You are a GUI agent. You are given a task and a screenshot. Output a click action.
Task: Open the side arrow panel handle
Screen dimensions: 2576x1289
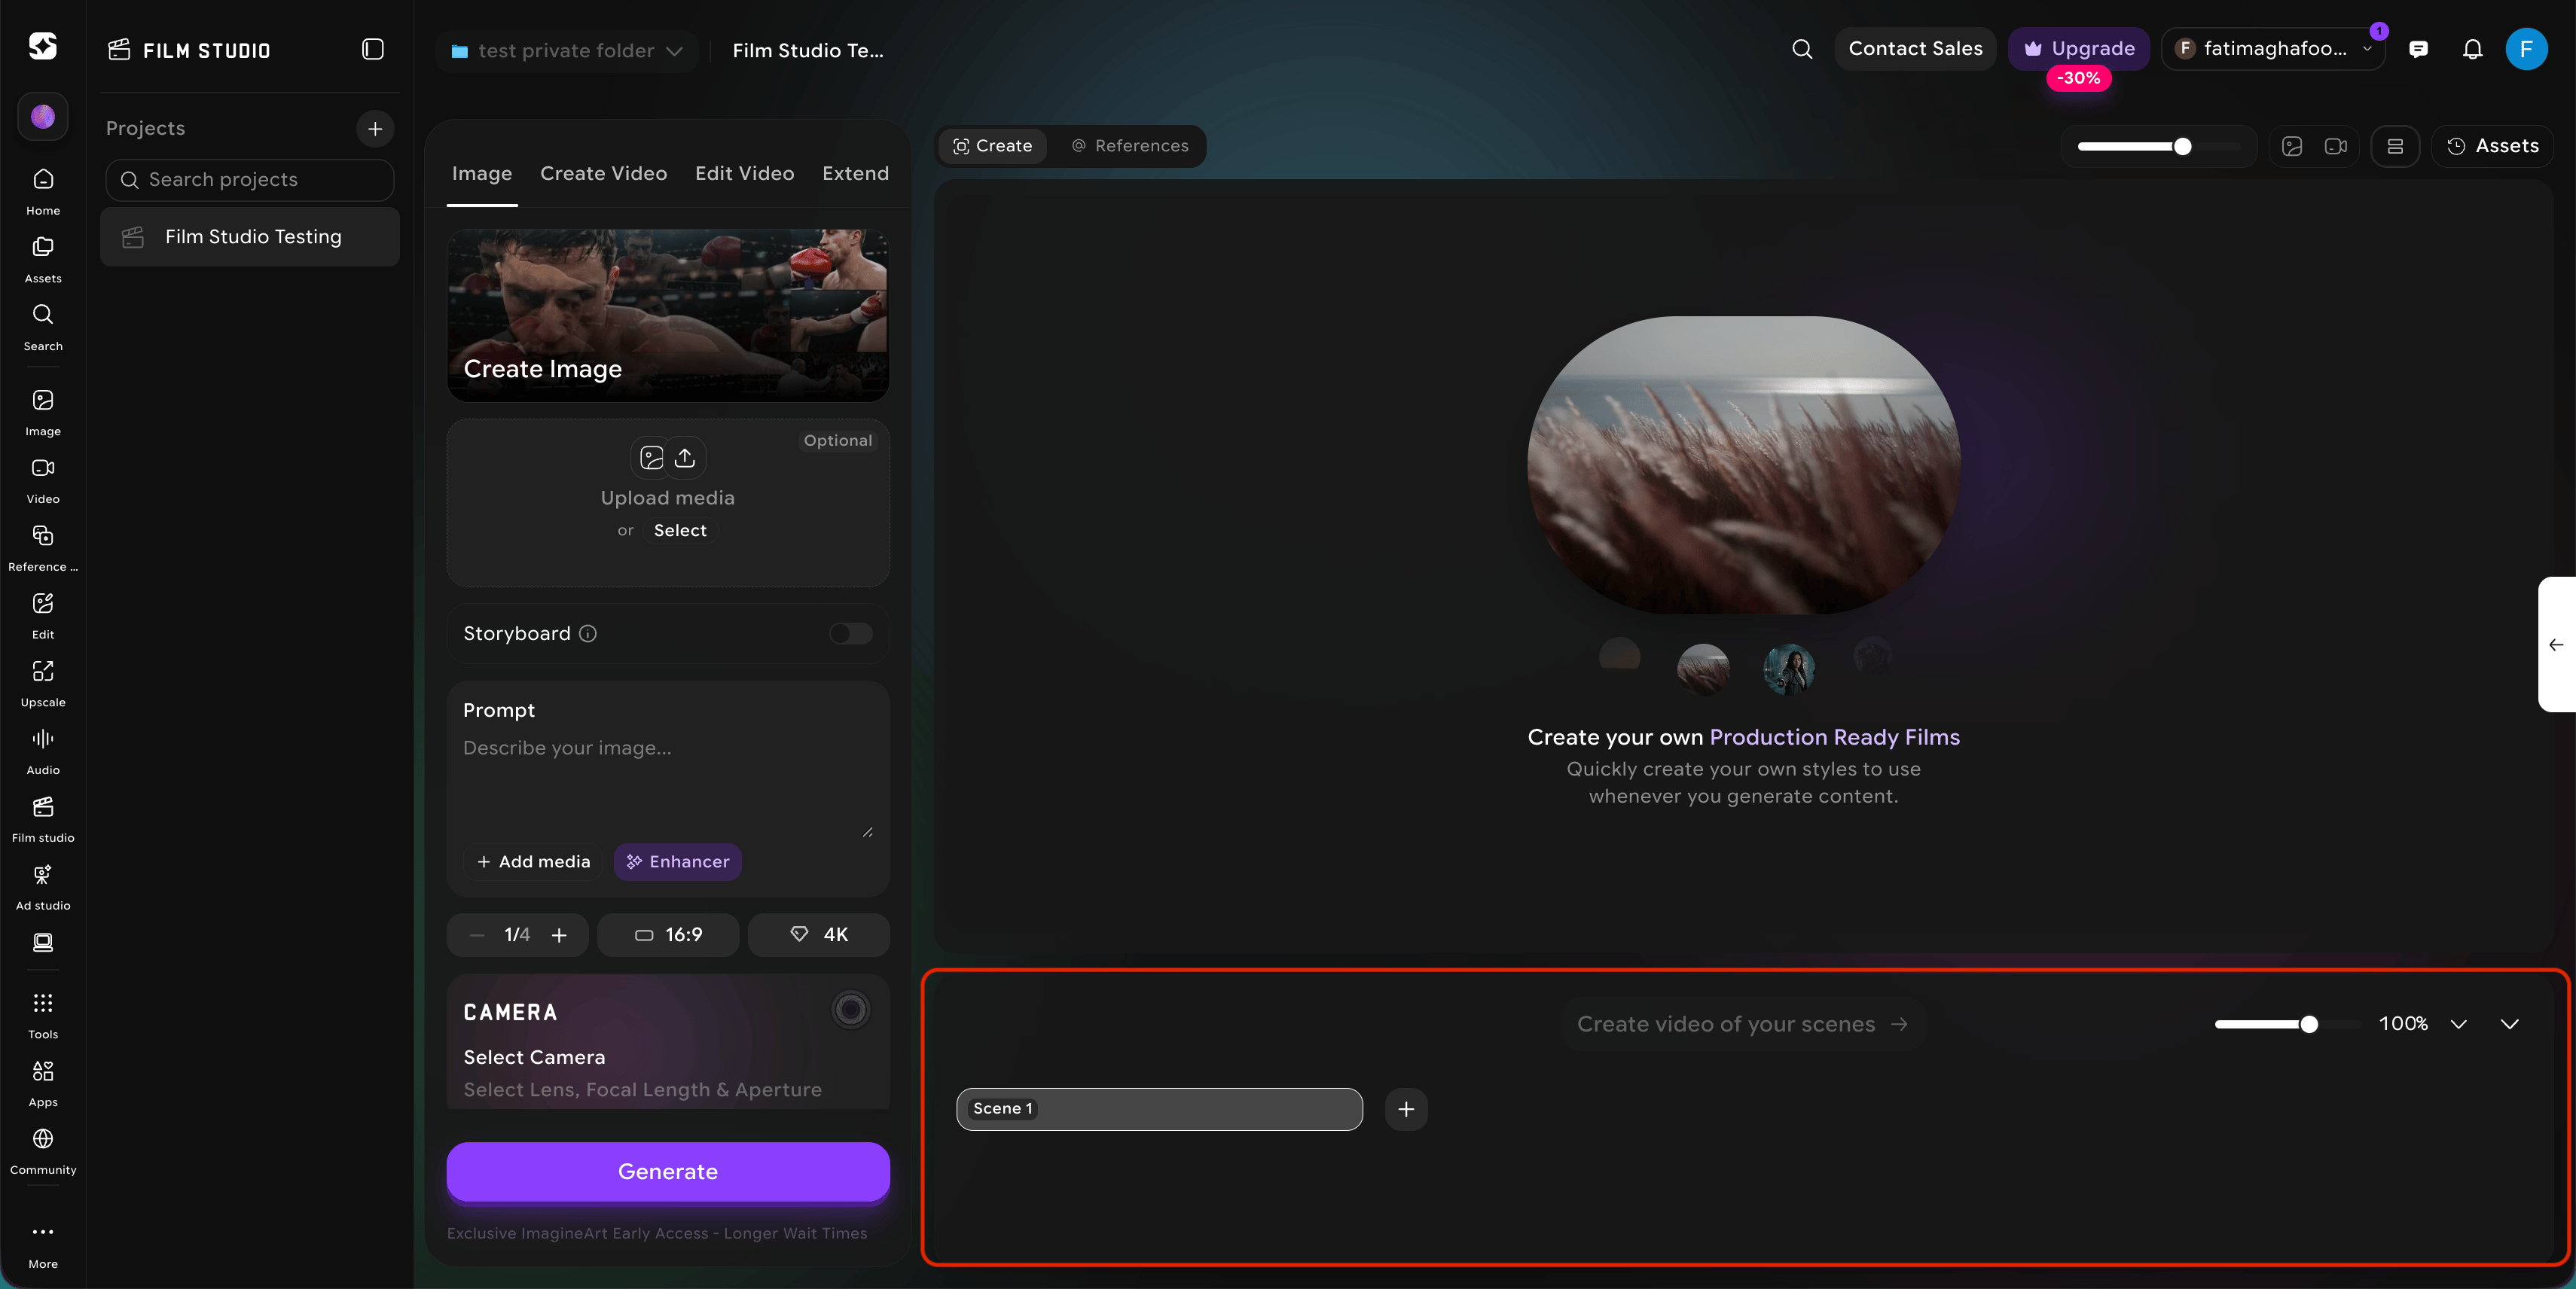point(2556,644)
